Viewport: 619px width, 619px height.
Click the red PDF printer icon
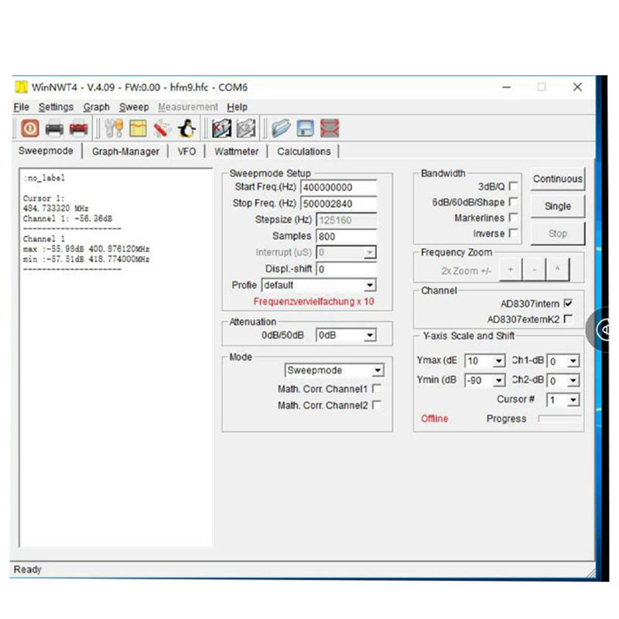(78, 128)
